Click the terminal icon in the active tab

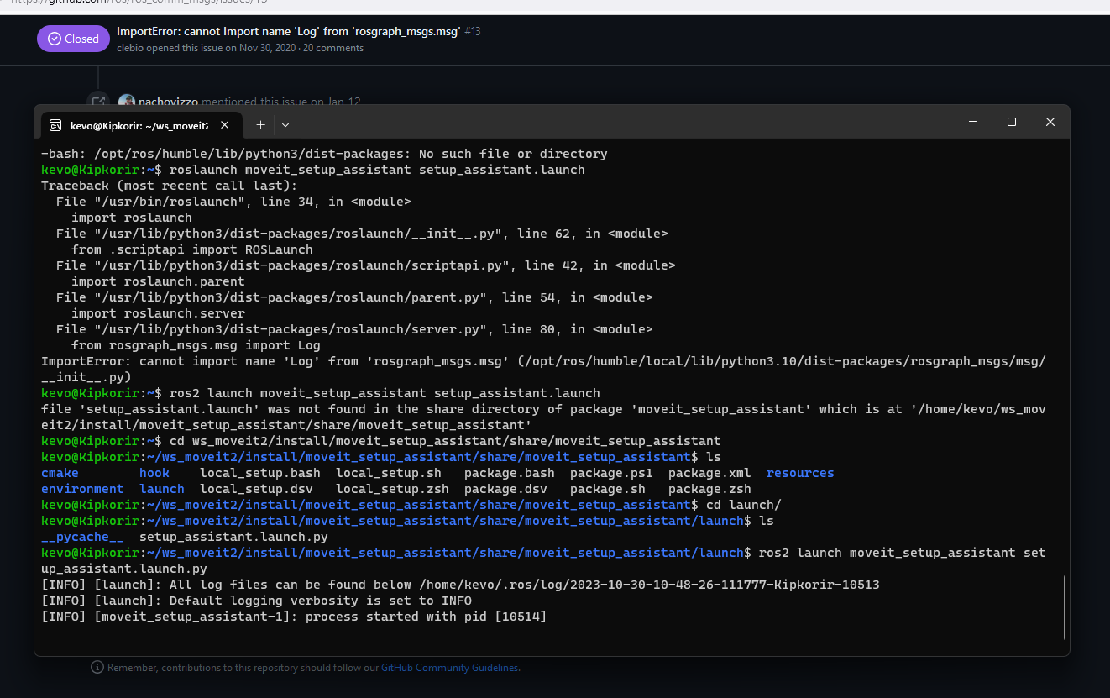tap(55, 124)
